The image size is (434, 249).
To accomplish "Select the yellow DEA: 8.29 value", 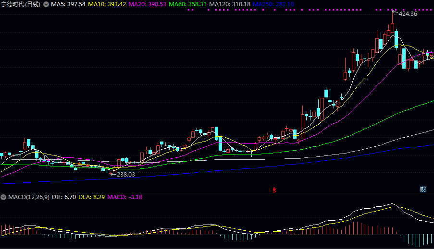I will [92, 197].
